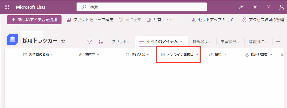Image resolution: width=287 pixels, height=108 pixels.
Task: Click the 採用トラッカー list title
Action: pos(40,41)
